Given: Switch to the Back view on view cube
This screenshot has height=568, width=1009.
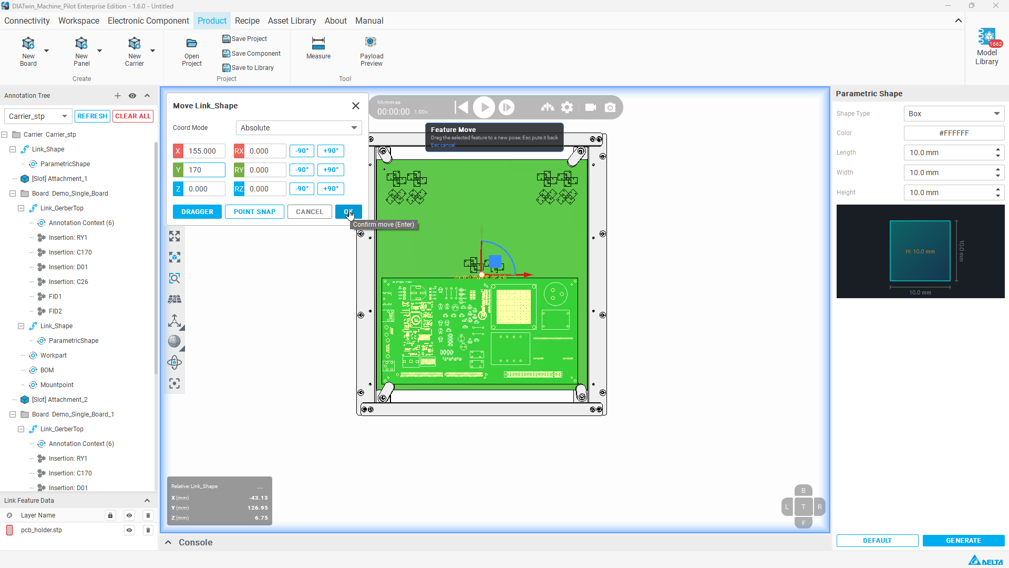Looking at the screenshot, I should tap(803, 491).
